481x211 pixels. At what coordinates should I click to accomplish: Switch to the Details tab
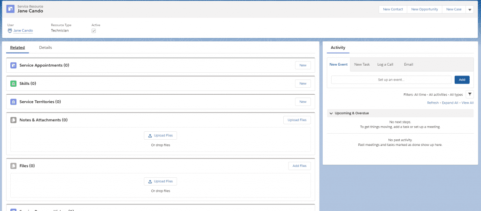pos(46,47)
